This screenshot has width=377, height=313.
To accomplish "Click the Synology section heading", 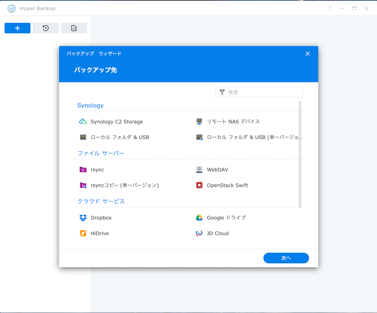I will click(x=90, y=106).
